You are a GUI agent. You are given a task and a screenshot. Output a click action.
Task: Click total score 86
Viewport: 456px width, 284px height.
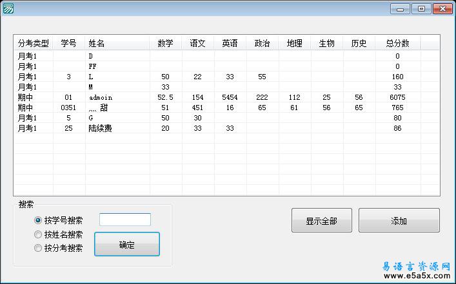[x=397, y=128]
